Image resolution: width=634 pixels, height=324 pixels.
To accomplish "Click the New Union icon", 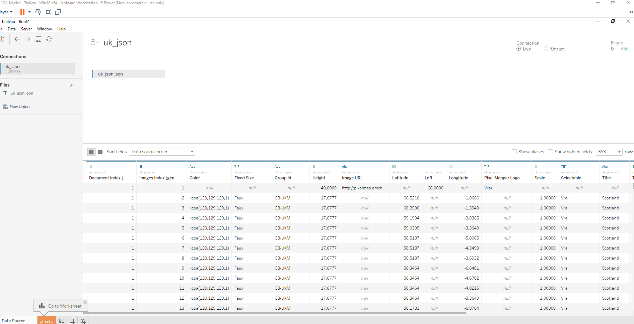I will click(5, 107).
